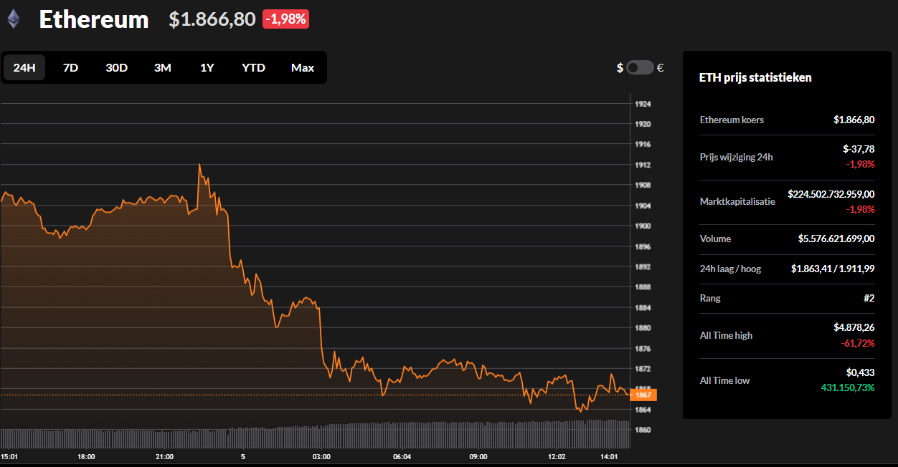898x467 pixels.
Task: Click the Marktkapitalisatie value in statistics
Action: click(x=831, y=194)
